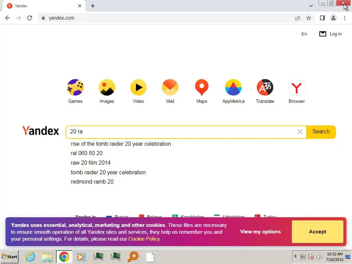The height and width of the screenshot is (264, 352).
Task: Open a new tab with plus button
Action: (93, 6)
